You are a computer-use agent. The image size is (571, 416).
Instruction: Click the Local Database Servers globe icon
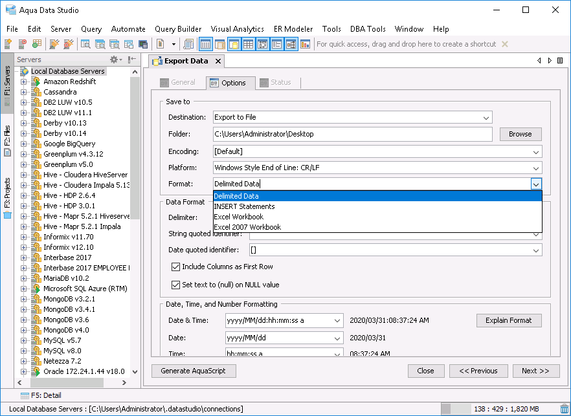click(x=25, y=71)
